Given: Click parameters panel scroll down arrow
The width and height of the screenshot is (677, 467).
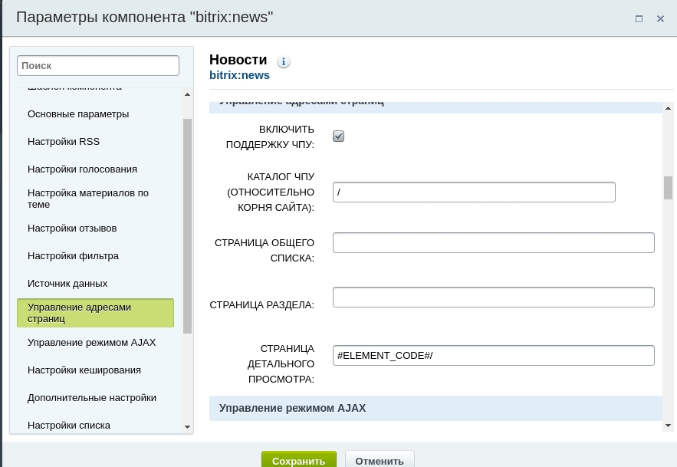Looking at the screenshot, I should click(x=668, y=426).
